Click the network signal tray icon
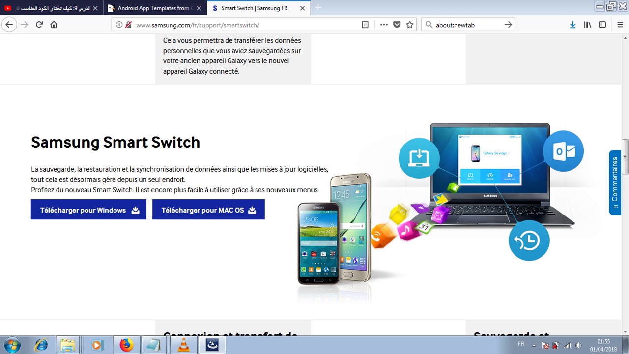Viewport: 629px width, 354px height. tap(567, 345)
